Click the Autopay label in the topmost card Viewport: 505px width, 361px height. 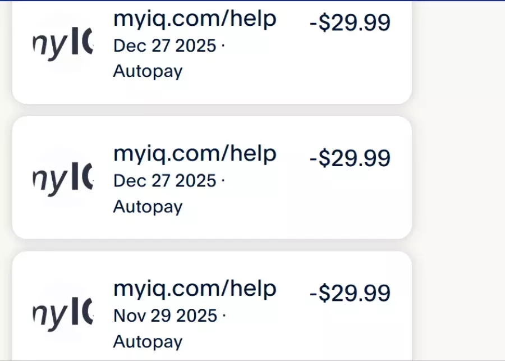[x=148, y=71]
